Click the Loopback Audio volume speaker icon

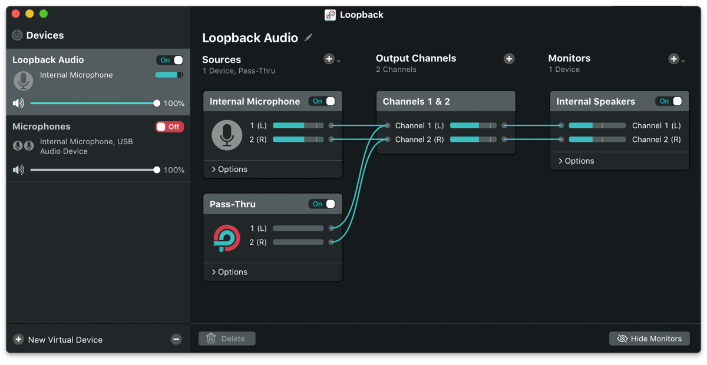pos(19,103)
